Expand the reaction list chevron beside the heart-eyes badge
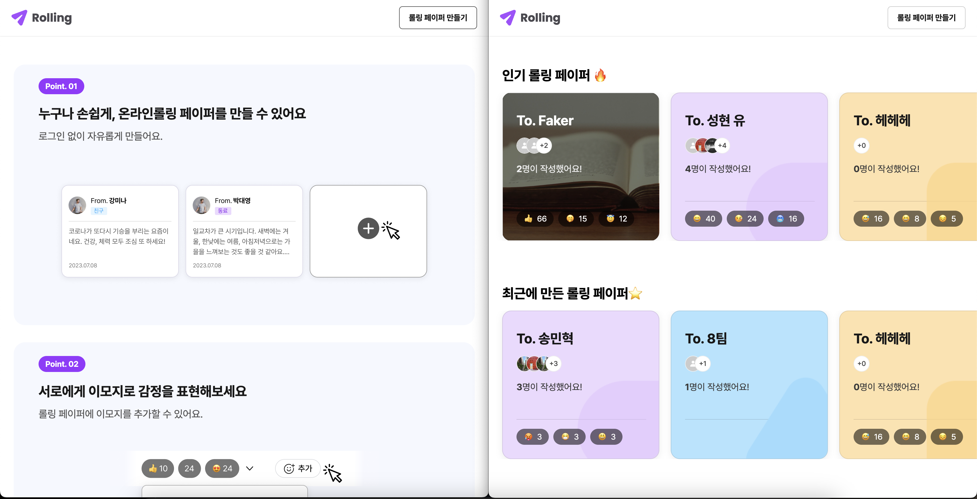Image resolution: width=977 pixels, height=499 pixels. 250,469
